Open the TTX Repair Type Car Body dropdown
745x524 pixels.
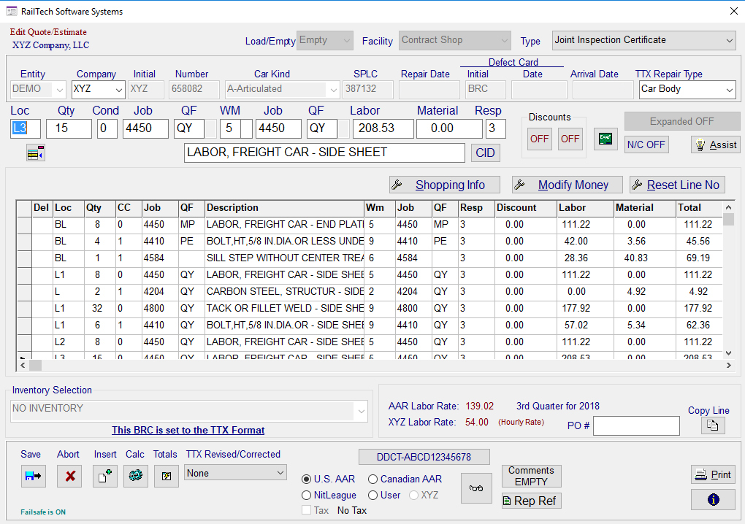tap(687, 89)
